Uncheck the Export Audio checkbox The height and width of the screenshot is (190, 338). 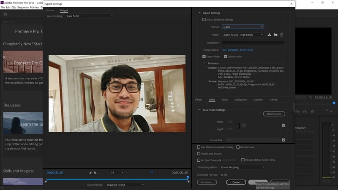coord(225,56)
